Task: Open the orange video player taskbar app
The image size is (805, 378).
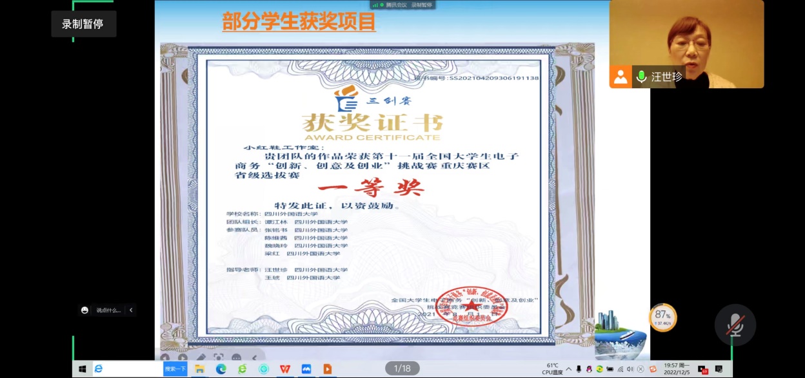Action: [x=328, y=369]
